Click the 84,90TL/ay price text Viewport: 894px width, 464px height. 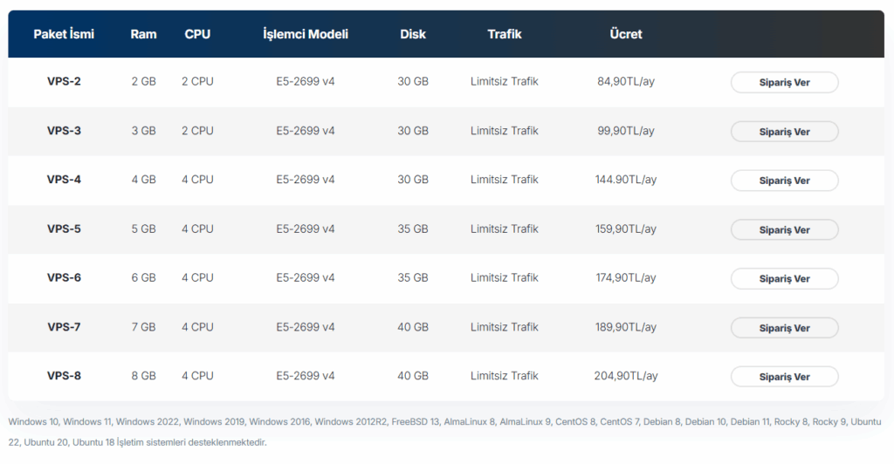[626, 82]
